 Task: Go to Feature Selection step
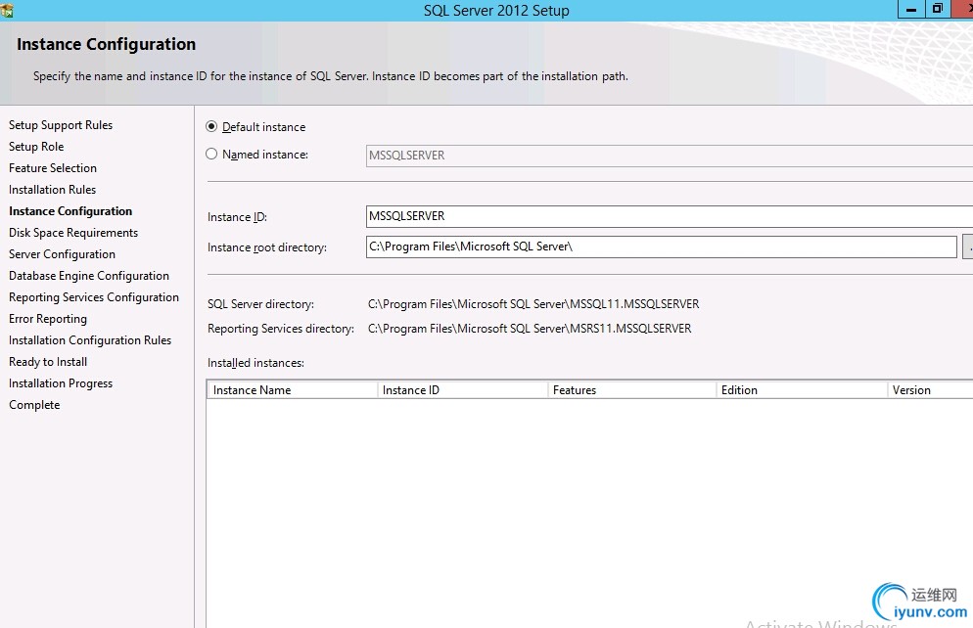click(53, 168)
